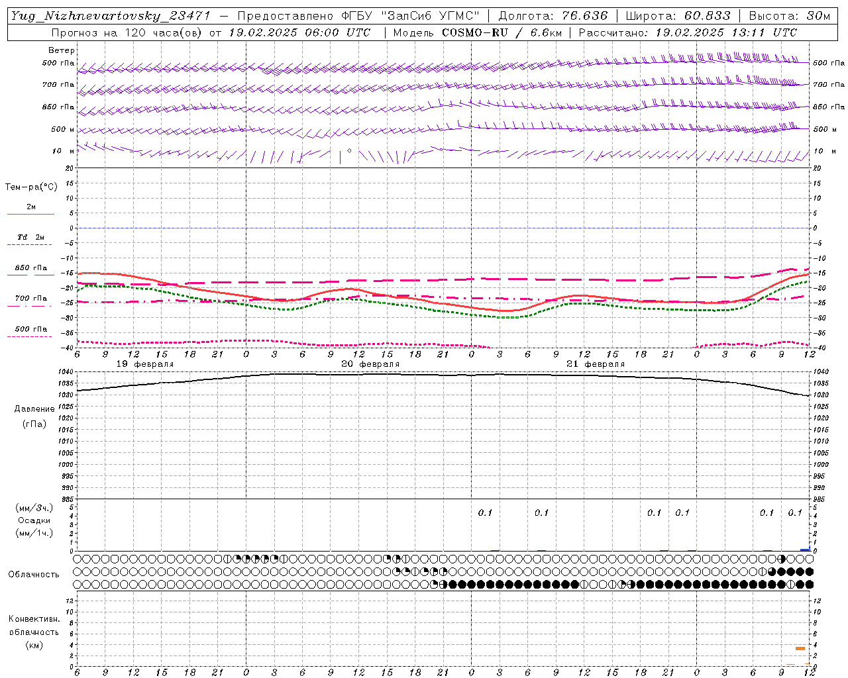Click the 10 м wind level label on left

click(x=63, y=152)
